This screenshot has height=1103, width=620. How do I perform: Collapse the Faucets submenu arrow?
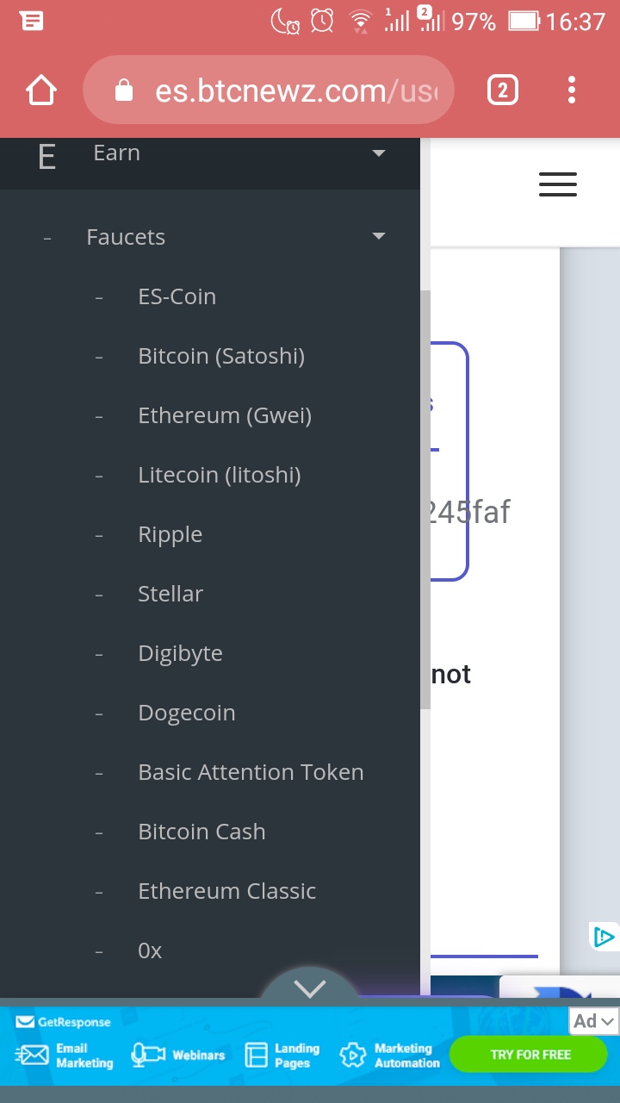378,236
